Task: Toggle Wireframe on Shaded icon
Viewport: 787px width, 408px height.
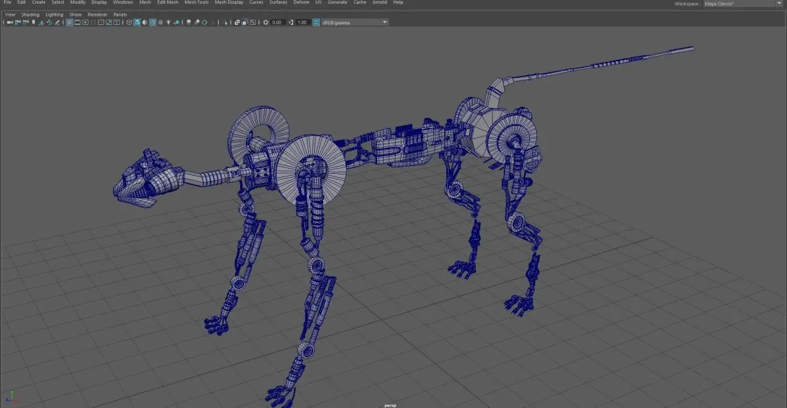Action: 152,22
